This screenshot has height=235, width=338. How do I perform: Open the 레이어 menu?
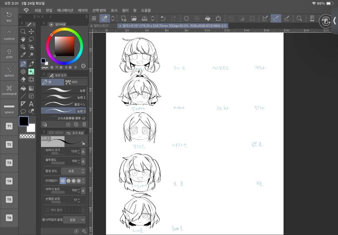pos(83,10)
